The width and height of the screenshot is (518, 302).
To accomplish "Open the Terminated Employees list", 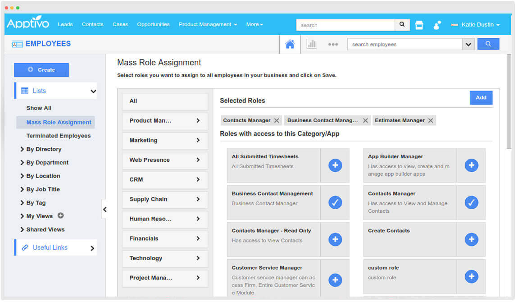I will 59,135.
